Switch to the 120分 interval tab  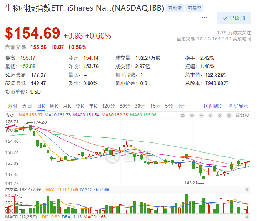click(x=108, y=106)
